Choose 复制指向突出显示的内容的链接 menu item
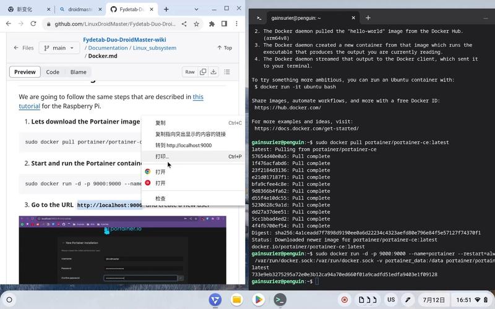Screen dimensions: 495x309 (192, 134)
